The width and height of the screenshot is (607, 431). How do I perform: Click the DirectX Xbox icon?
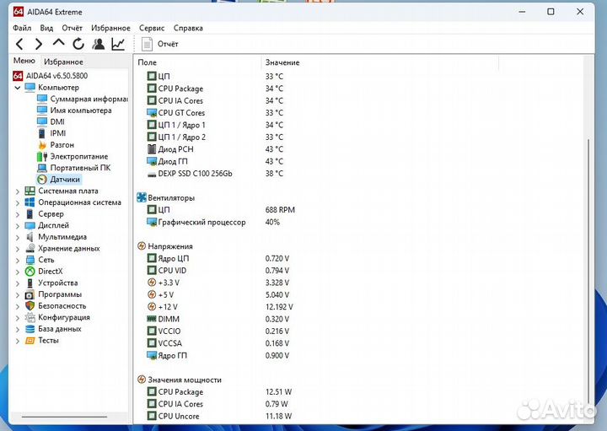(30, 272)
